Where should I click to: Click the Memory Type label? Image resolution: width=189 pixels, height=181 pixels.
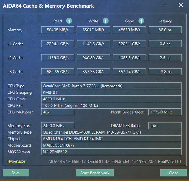tap(19, 132)
